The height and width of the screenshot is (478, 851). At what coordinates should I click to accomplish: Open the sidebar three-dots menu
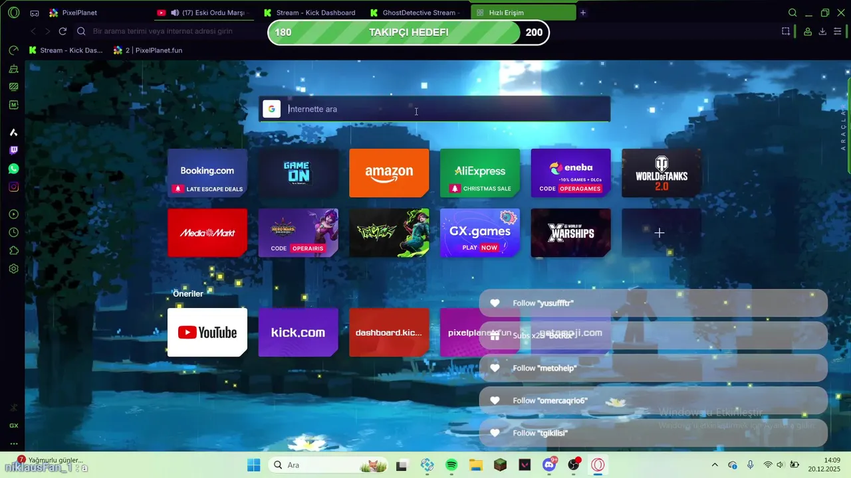point(13,443)
